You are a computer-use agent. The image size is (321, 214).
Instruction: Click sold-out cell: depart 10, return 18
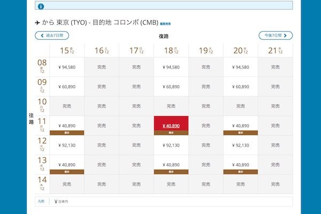point(171,106)
